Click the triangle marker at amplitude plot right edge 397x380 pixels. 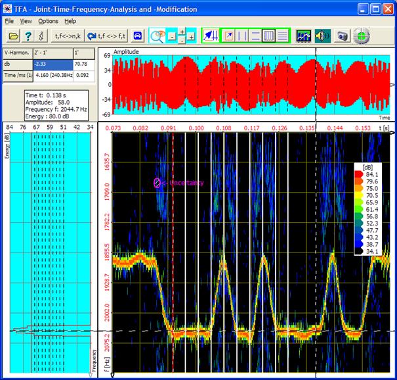[x=392, y=85]
